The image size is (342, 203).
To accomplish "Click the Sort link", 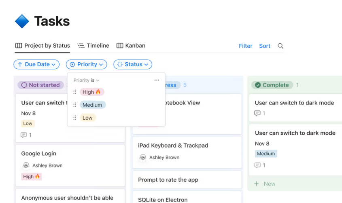I will (265, 46).
